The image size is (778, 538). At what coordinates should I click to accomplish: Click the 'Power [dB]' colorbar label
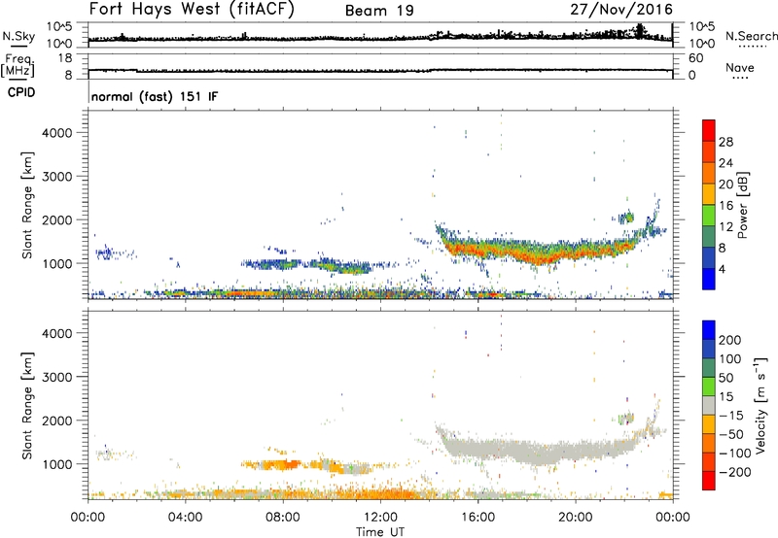tap(743, 205)
